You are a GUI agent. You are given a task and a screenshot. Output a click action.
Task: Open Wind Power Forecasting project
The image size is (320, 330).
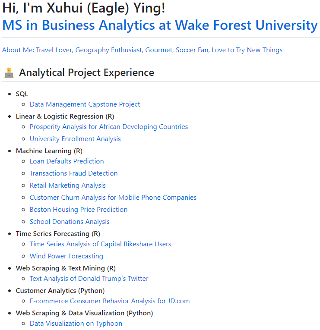[67, 256]
